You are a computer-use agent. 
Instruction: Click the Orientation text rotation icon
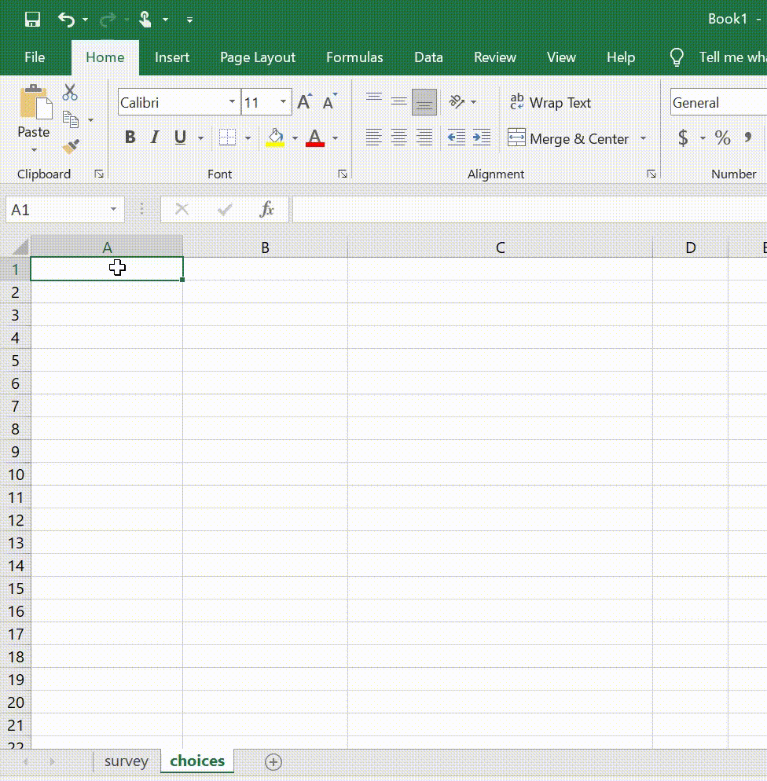coord(457,101)
